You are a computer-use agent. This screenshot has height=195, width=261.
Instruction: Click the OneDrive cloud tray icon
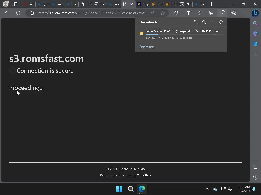[215, 189]
